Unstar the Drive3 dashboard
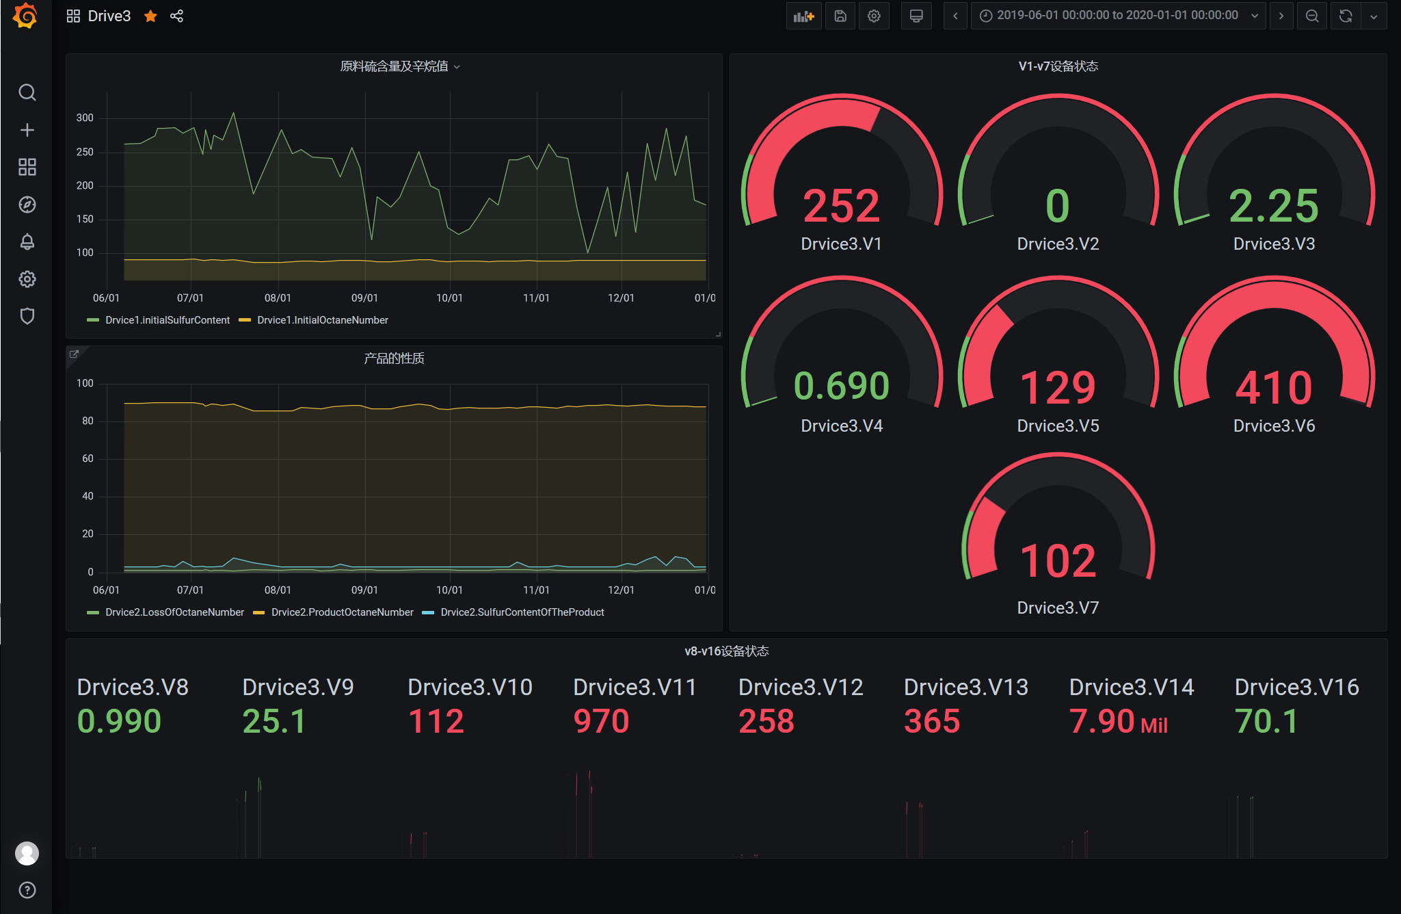Screen dimensions: 1401x914 [150, 16]
